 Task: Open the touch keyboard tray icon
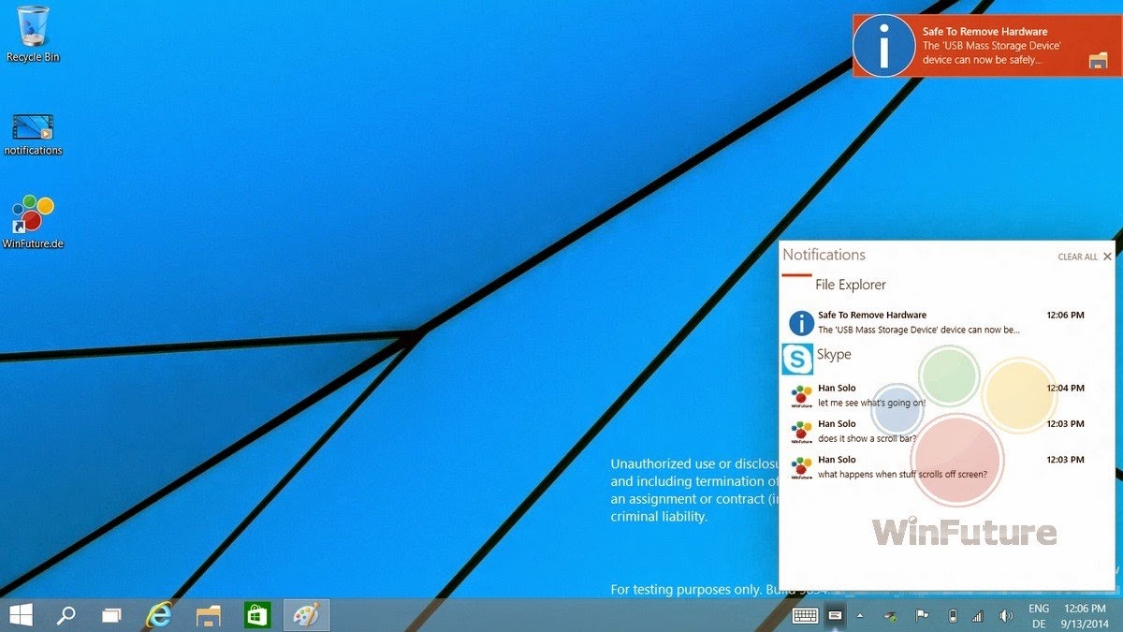[805, 615]
